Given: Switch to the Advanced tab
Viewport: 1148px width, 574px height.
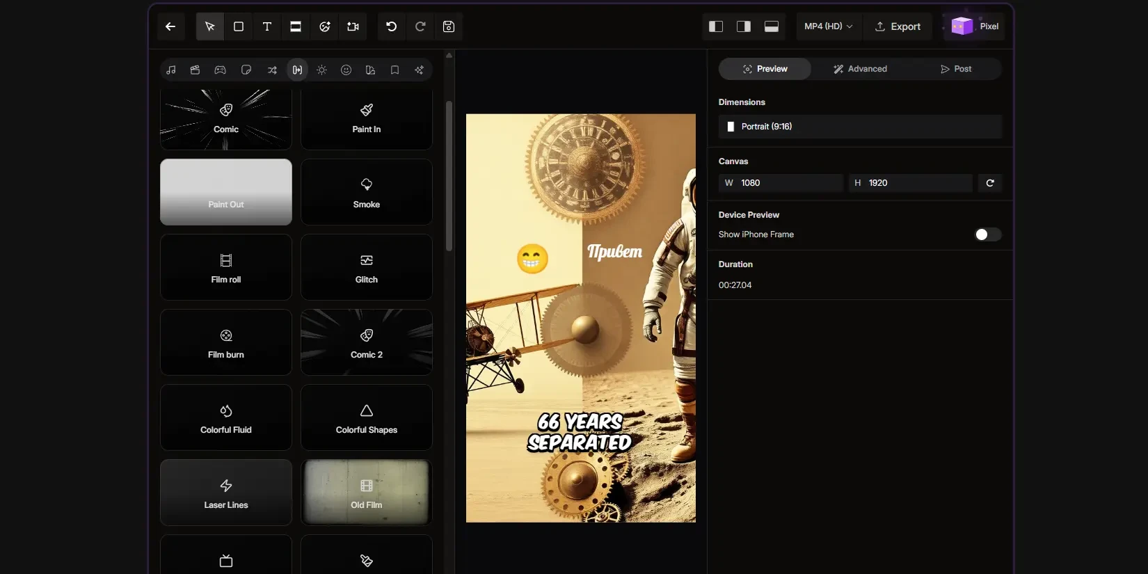Looking at the screenshot, I should point(860,69).
